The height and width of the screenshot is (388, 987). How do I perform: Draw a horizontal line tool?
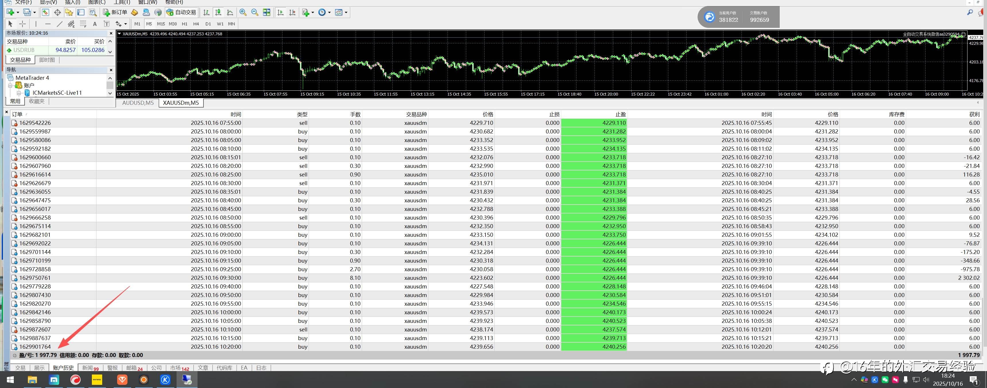pyautogui.click(x=47, y=24)
